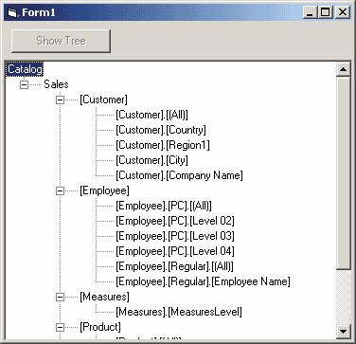356x344 pixels.
Task: Select [Customer].[Country] level
Action: (x=161, y=130)
